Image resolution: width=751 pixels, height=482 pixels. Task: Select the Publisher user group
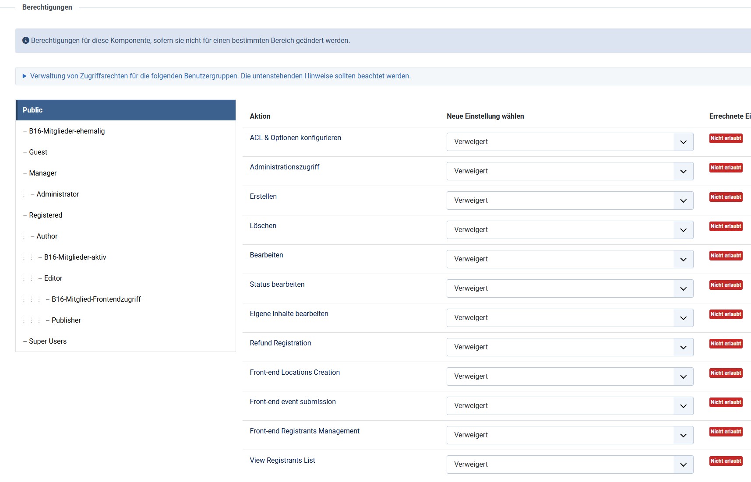click(66, 320)
